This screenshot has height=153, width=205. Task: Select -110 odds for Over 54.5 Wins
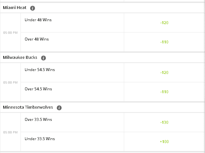pyautogui.click(x=164, y=92)
